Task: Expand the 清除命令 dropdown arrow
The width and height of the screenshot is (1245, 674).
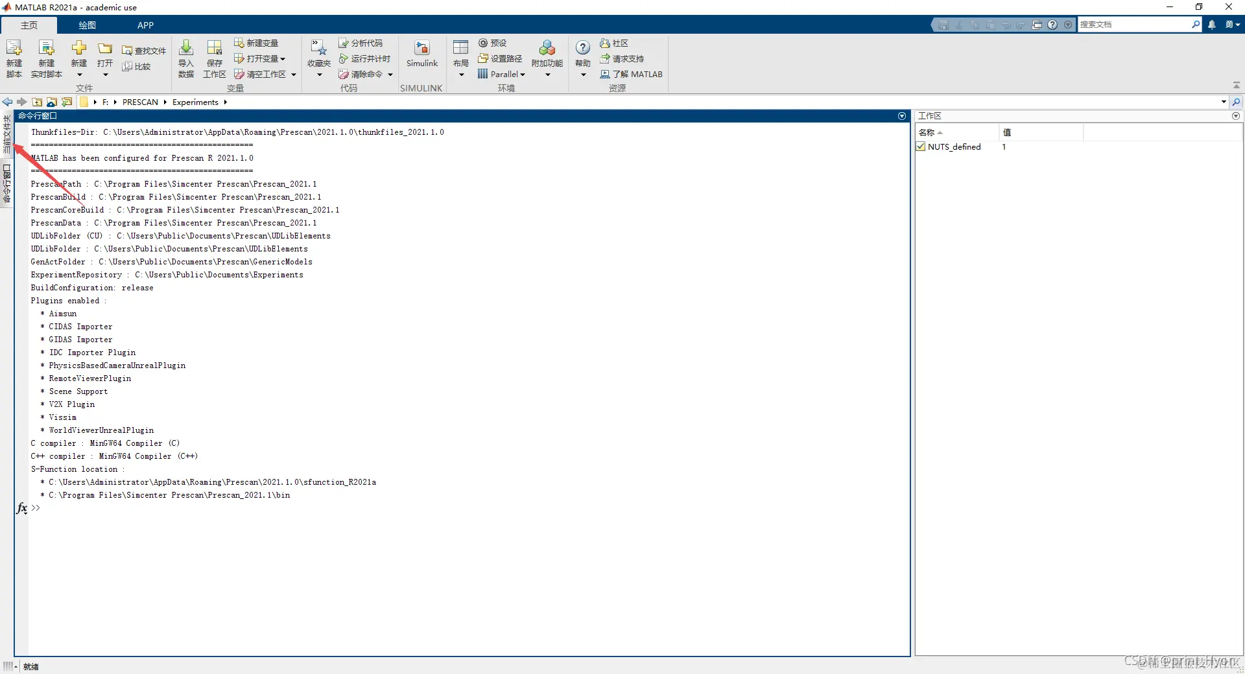Action: click(390, 75)
